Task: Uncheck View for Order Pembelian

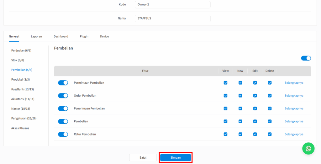Action: coord(225,96)
